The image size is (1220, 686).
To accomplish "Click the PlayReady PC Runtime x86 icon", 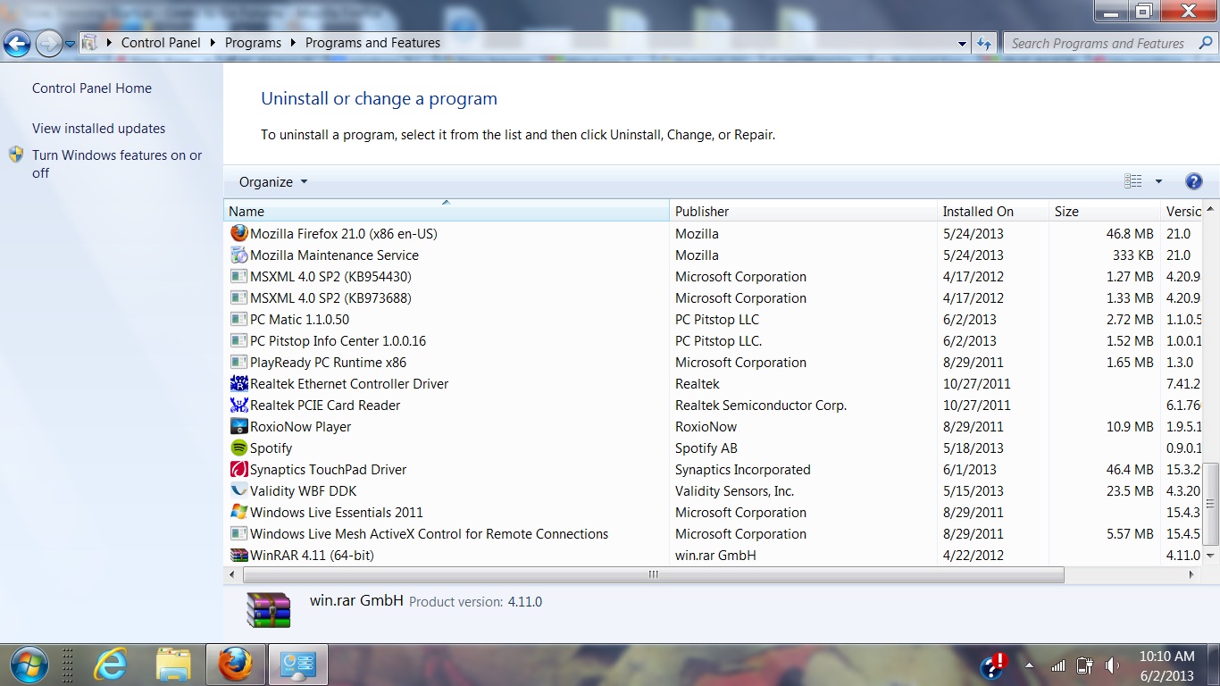I will tap(238, 362).
